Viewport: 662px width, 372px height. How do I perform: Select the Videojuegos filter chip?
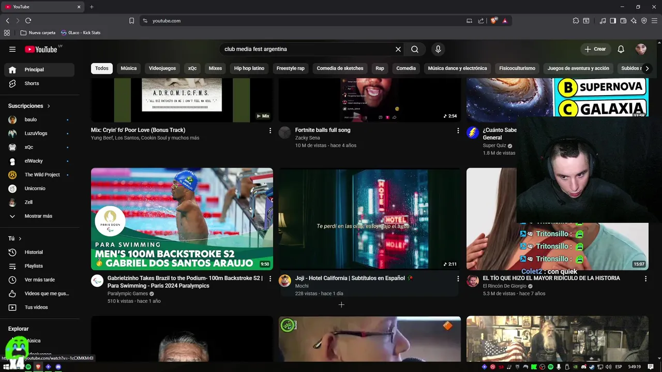[x=162, y=68]
